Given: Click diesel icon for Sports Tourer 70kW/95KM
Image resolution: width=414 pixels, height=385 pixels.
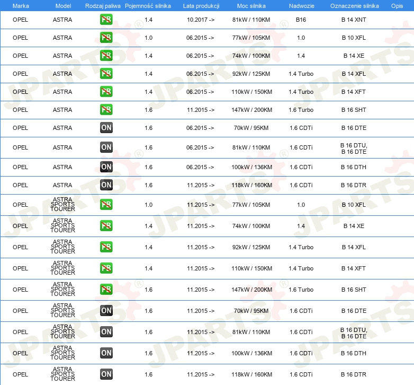Looking at the screenshot, I should [106, 311].
